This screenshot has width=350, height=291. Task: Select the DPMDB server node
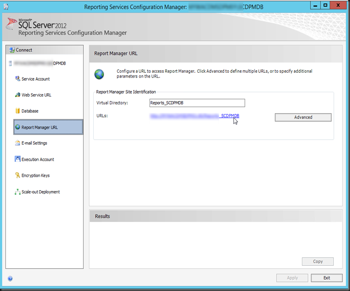pos(40,63)
